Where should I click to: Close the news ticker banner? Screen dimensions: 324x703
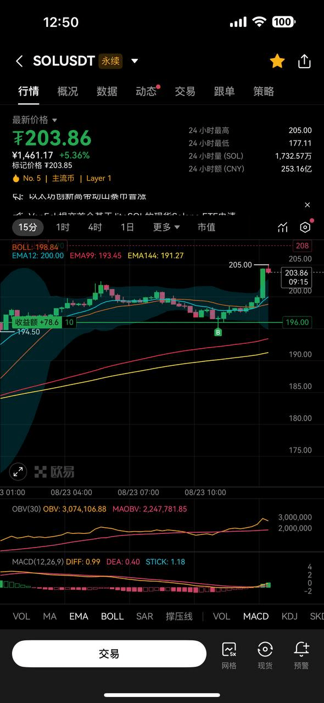coord(308,205)
